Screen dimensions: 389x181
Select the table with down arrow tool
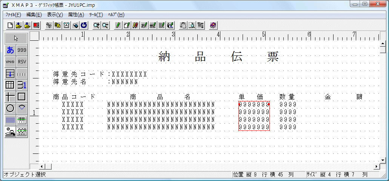click(x=11, y=74)
